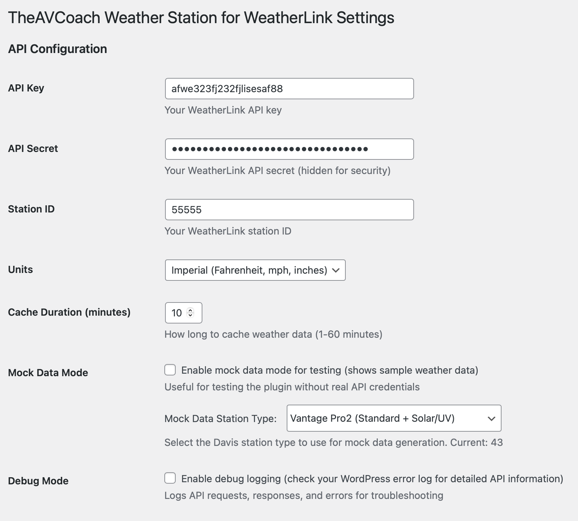Click the "Cache Duration (minutes)" label

click(69, 312)
